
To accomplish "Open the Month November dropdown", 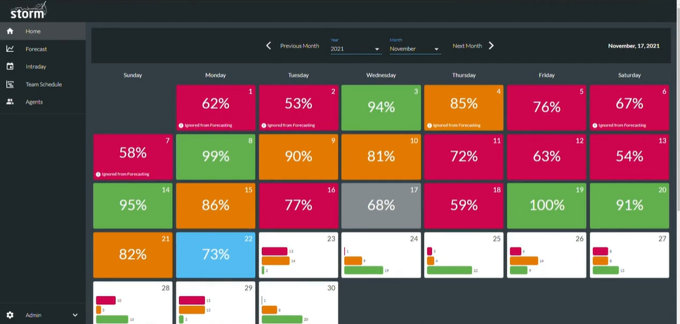I will [x=415, y=48].
